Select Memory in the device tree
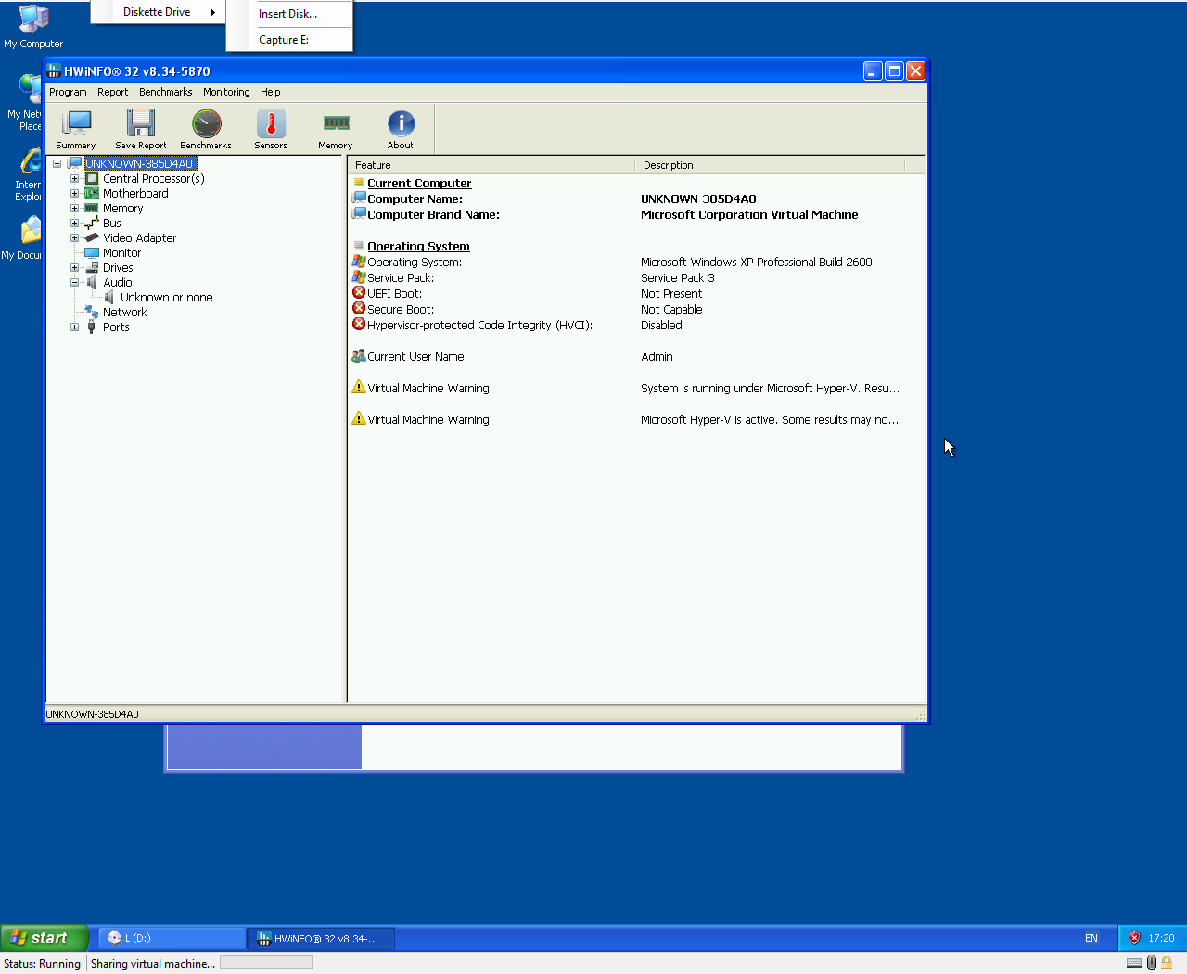This screenshot has height=974, width=1187. point(123,209)
